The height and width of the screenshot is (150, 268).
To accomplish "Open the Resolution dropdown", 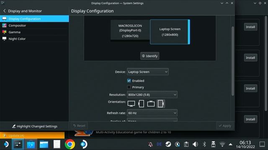I will point(152,95).
